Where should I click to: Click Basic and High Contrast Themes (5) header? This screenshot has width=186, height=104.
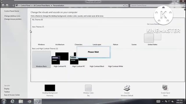pyautogui.click(x=45, y=49)
